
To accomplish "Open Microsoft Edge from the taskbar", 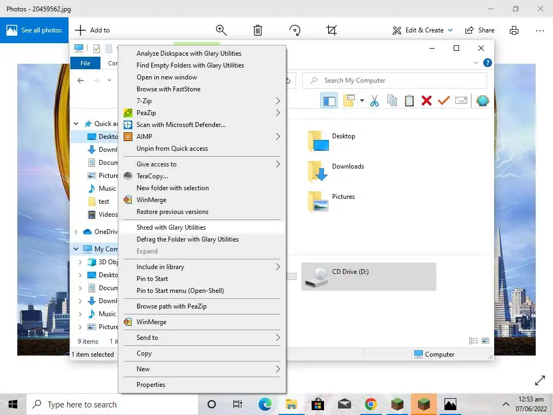I will [265, 404].
